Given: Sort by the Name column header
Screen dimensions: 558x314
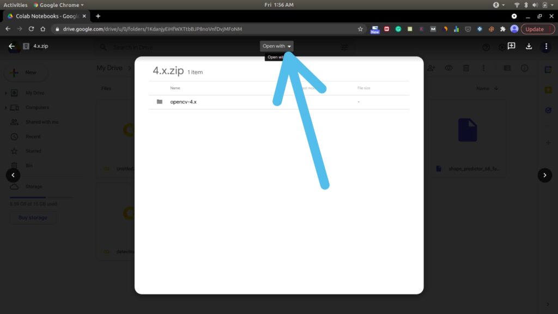Looking at the screenshot, I should point(175,88).
